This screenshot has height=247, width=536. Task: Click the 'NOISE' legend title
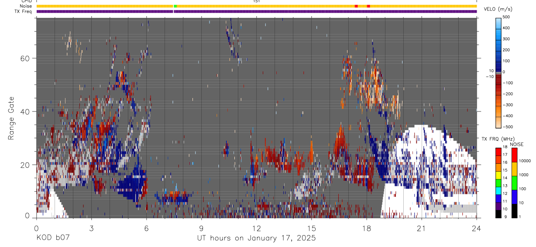(517, 144)
